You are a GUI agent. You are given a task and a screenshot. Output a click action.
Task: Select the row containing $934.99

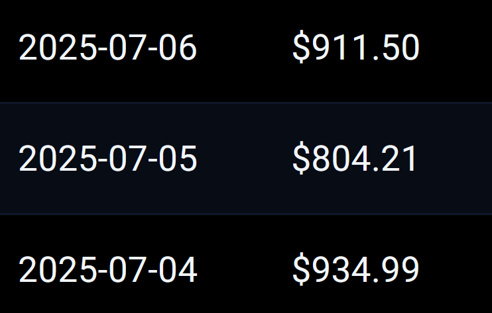click(245, 270)
